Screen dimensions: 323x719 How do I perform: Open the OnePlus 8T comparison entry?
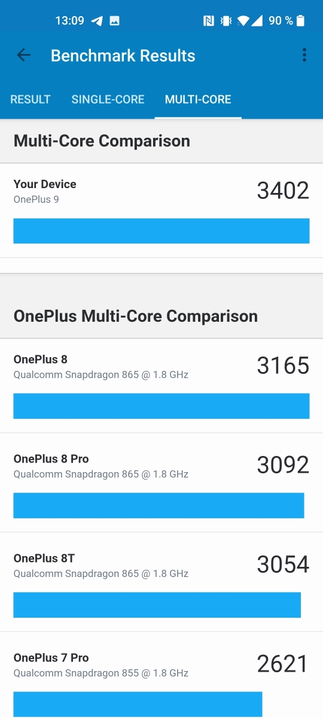point(161,582)
